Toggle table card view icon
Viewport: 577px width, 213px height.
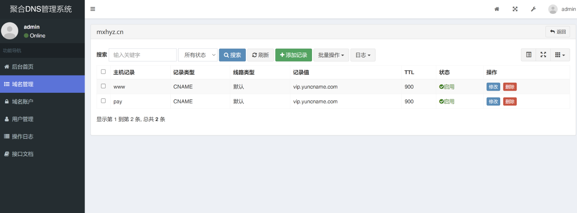coord(529,55)
